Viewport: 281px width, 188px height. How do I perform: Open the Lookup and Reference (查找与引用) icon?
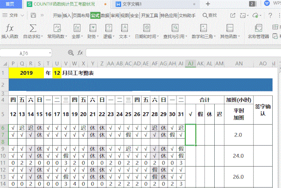(175, 28)
